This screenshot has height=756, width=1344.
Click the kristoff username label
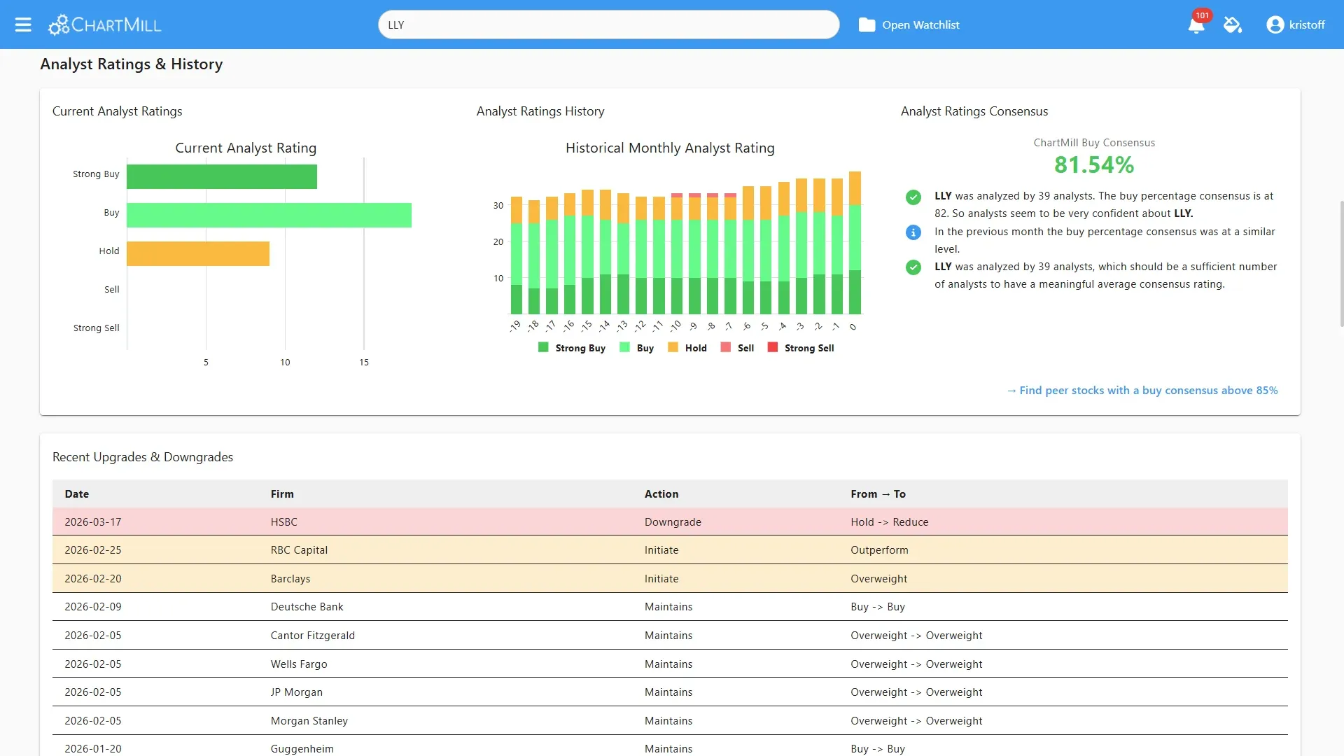coord(1306,24)
